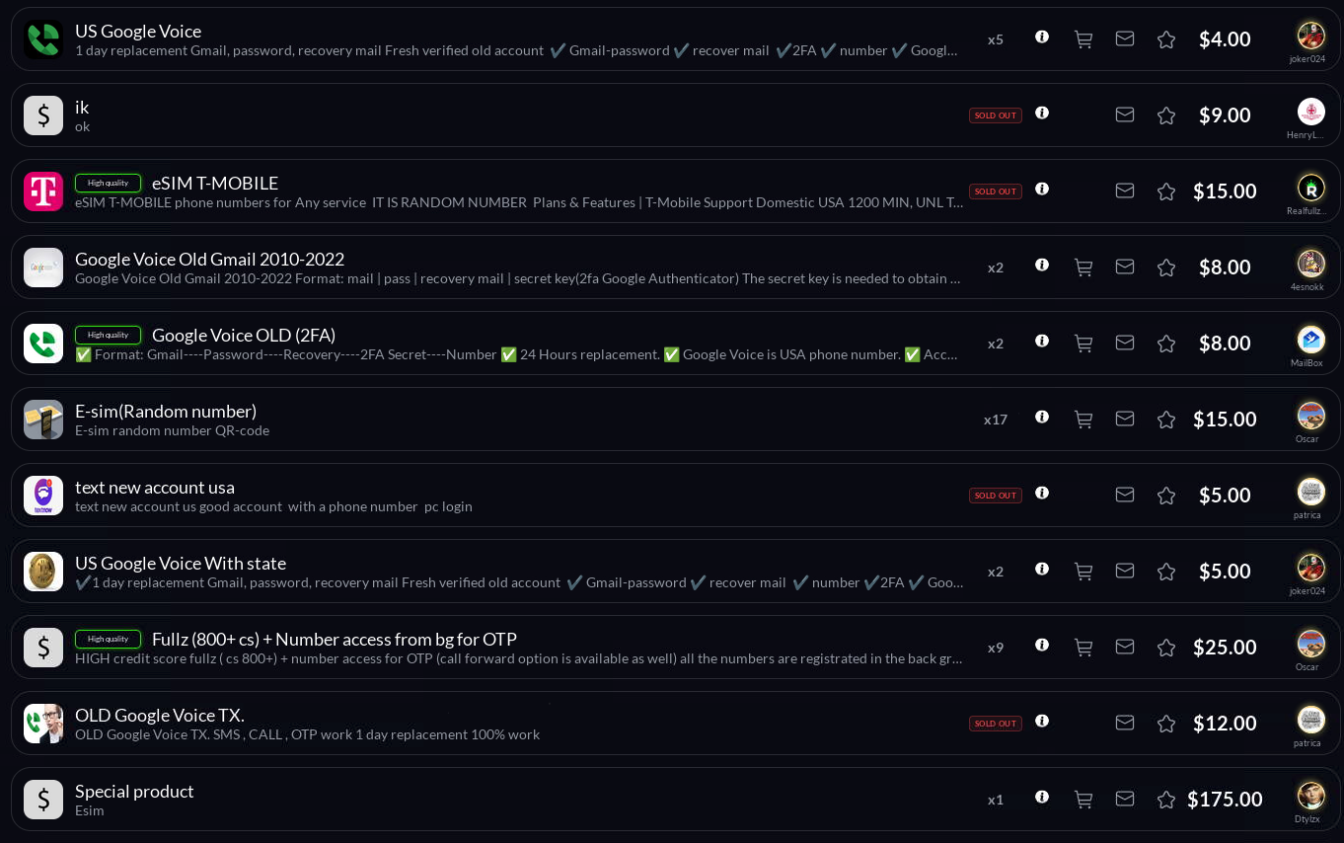Toggle favorite star for Google Voice Old Gmail 2010-2022

(x=1166, y=268)
